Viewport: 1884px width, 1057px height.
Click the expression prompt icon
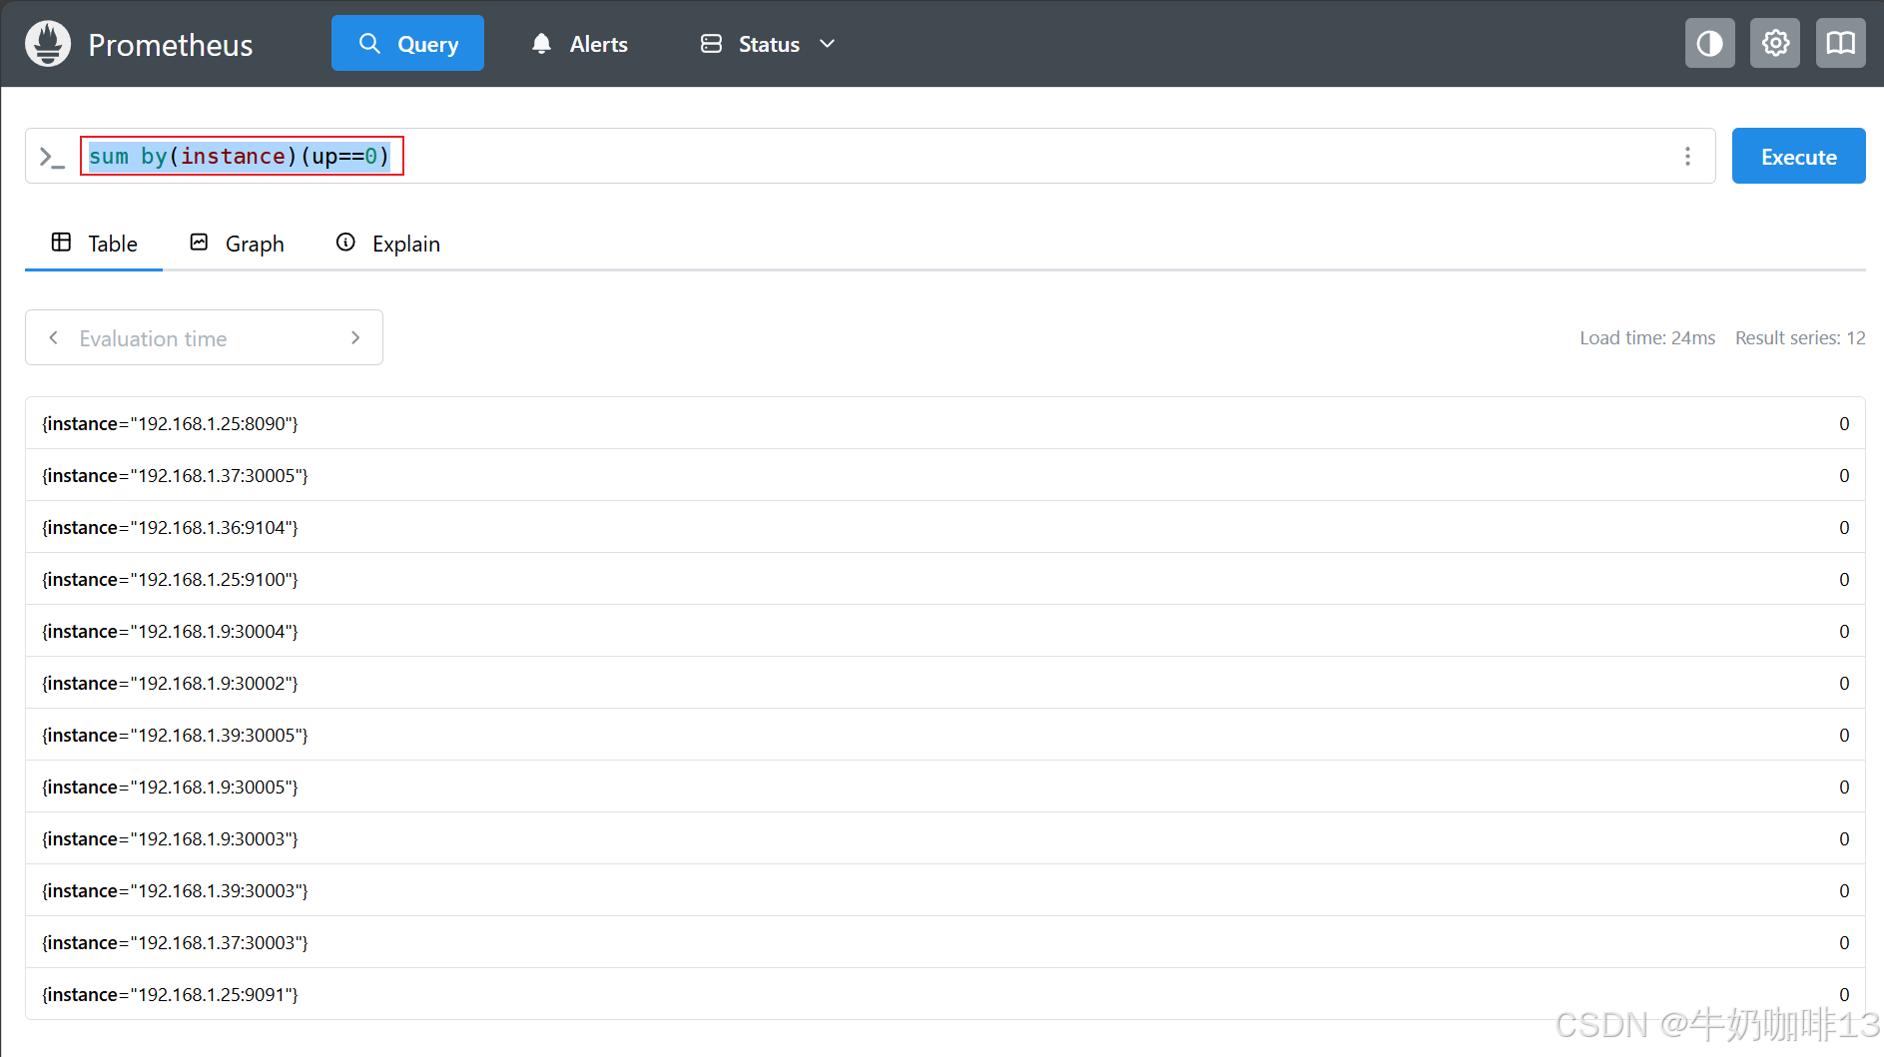tap(52, 157)
